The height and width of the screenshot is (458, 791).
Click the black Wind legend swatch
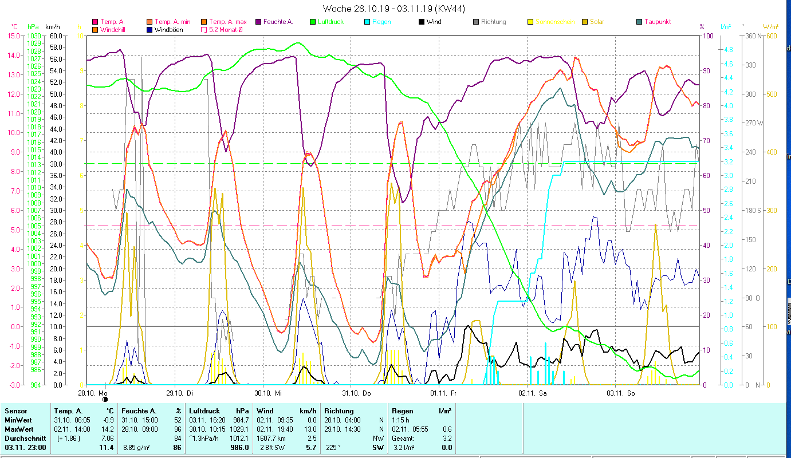coord(421,22)
